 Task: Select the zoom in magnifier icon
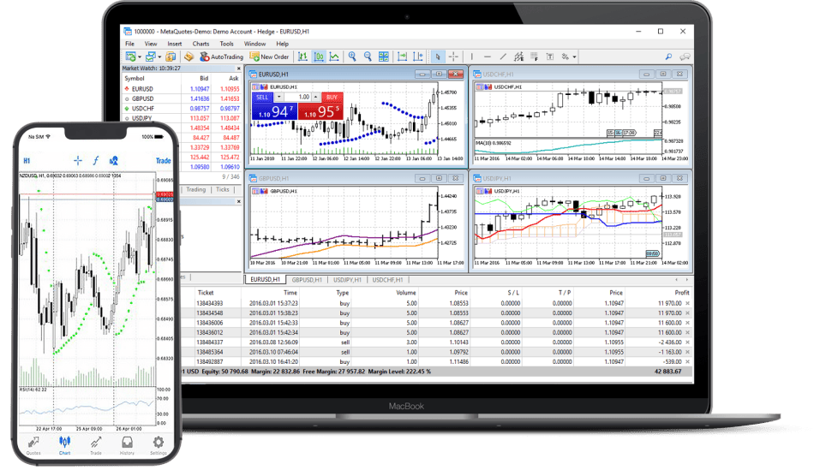[x=352, y=57]
